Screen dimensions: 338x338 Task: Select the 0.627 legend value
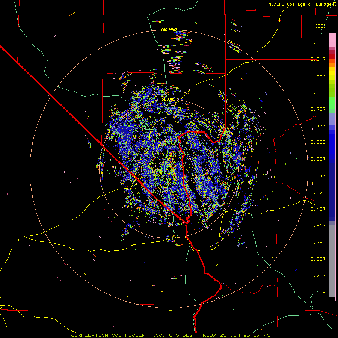pyautogui.click(x=318, y=159)
